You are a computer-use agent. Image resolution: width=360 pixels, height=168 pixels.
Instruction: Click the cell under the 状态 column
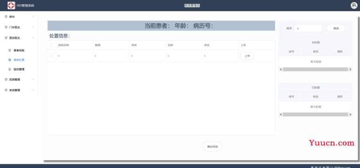(x=220, y=56)
